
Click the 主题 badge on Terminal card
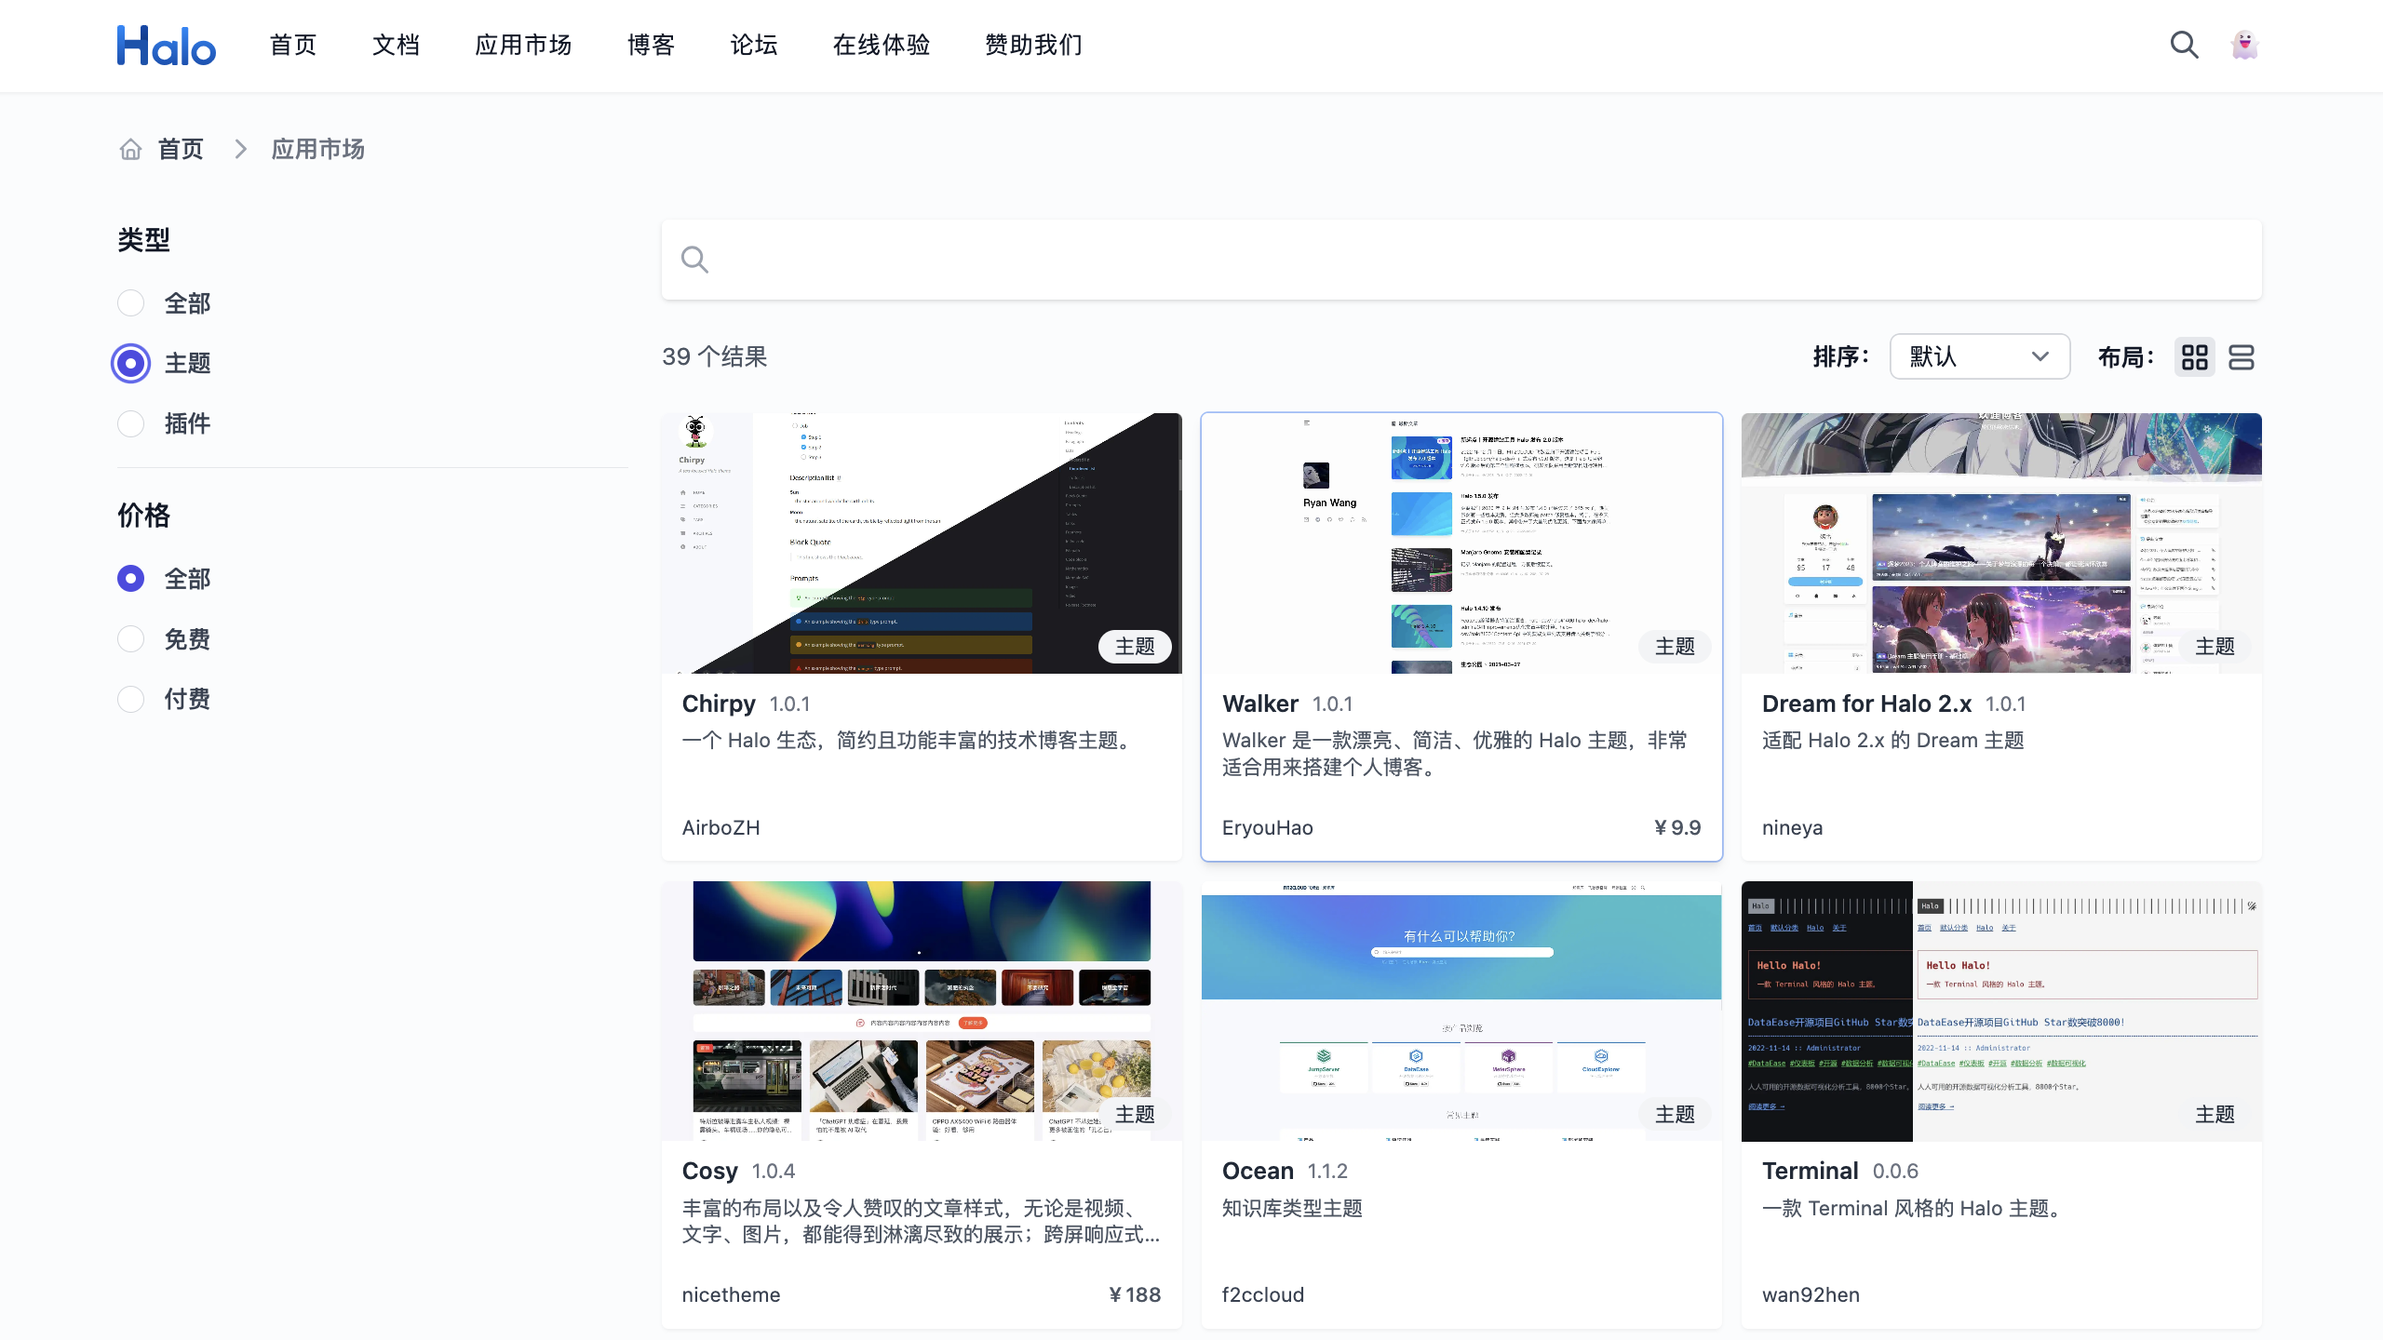click(x=2214, y=1114)
